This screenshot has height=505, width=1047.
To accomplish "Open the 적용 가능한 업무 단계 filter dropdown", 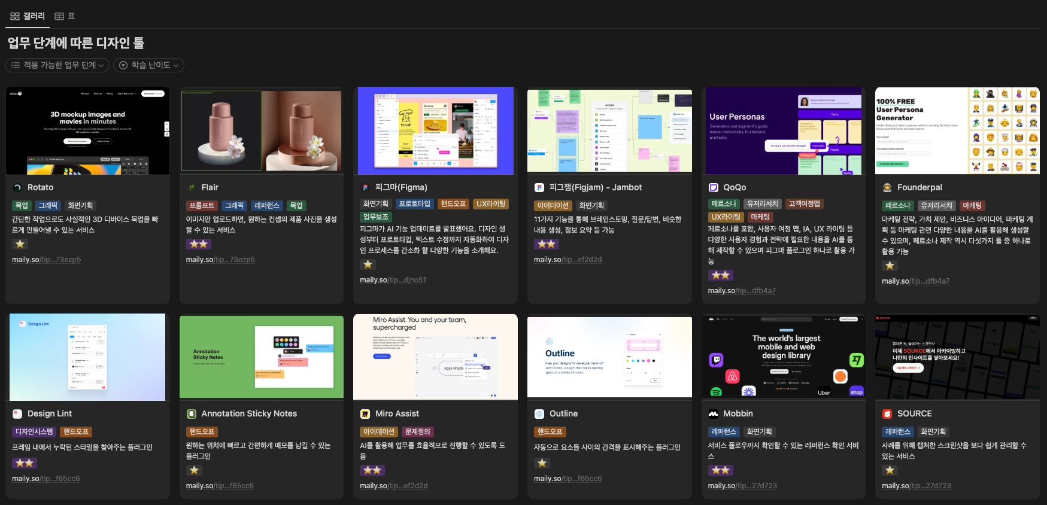I will (57, 65).
